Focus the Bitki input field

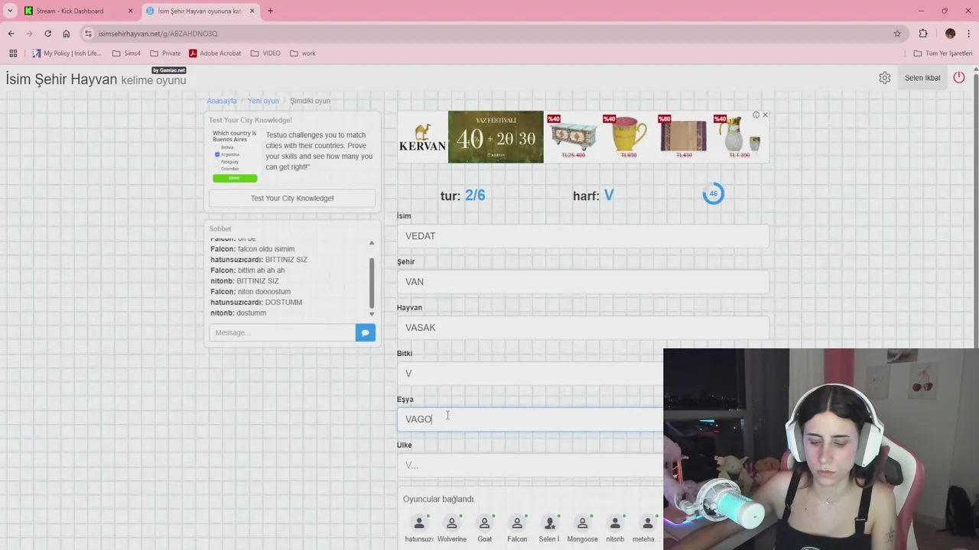click(x=530, y=374)
